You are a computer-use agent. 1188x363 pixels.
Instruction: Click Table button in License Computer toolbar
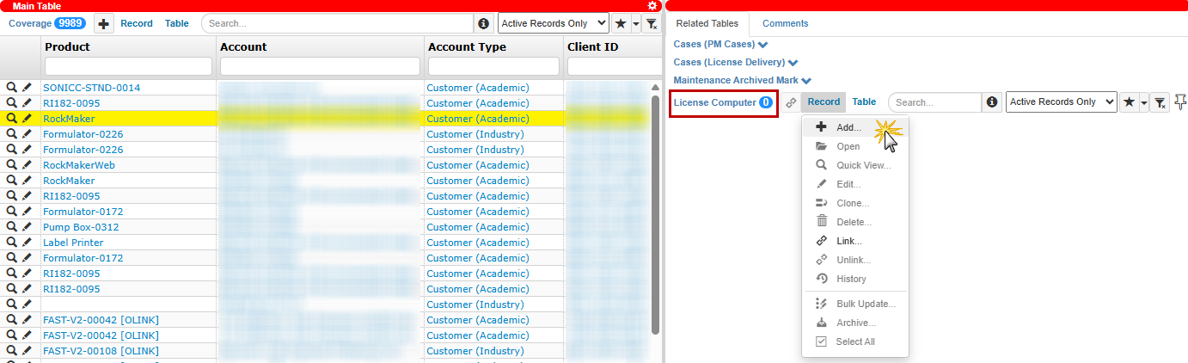pyautogui.click(x=864, y=102)
